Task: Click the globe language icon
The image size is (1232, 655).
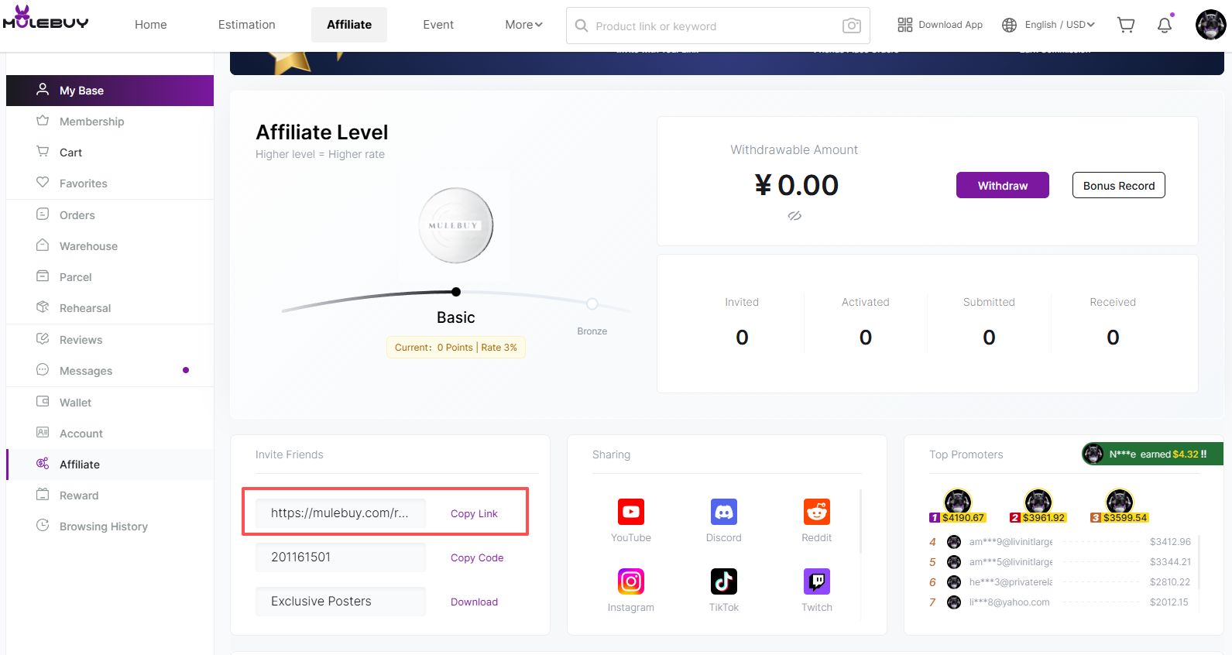Action: tap(1009, 25)
